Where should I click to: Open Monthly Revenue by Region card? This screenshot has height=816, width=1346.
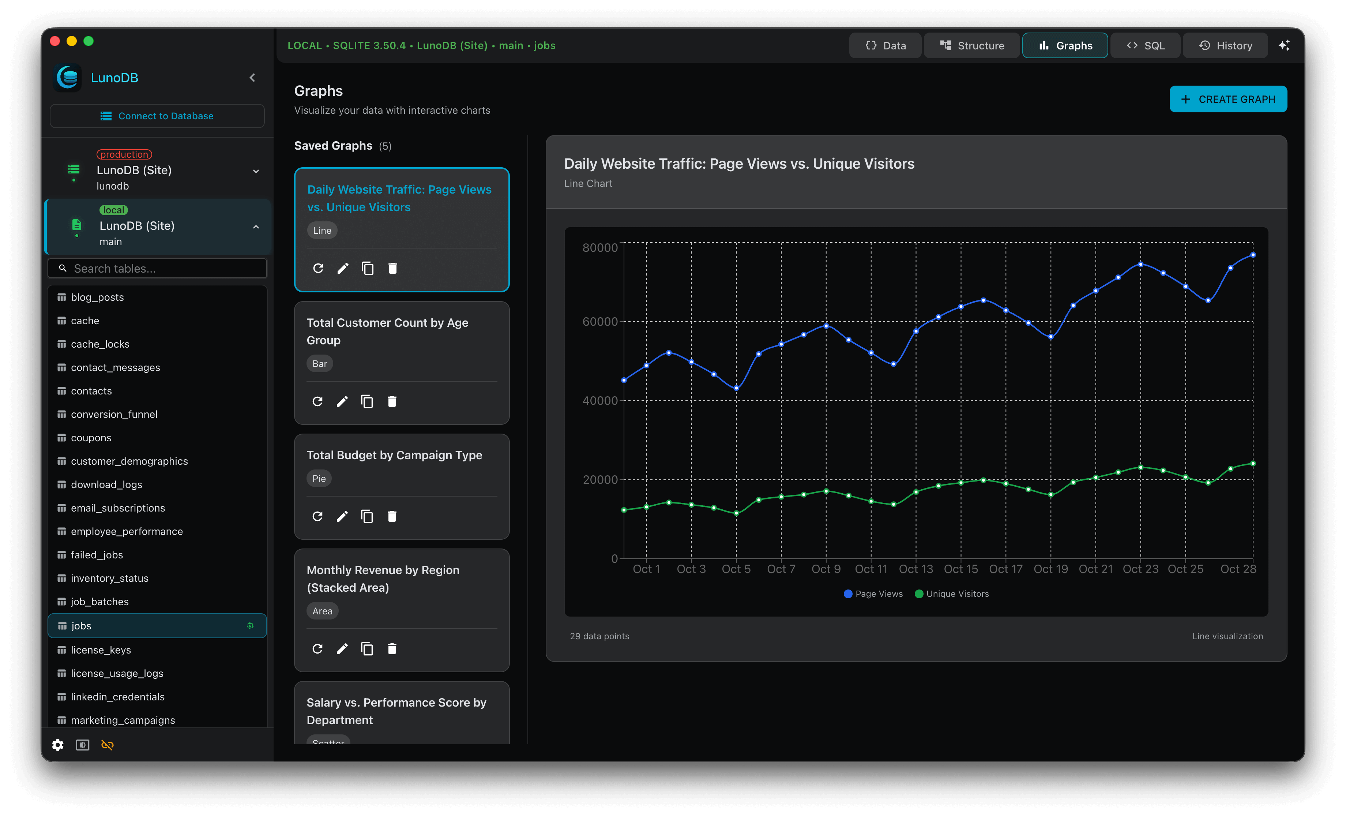point(402,610)
